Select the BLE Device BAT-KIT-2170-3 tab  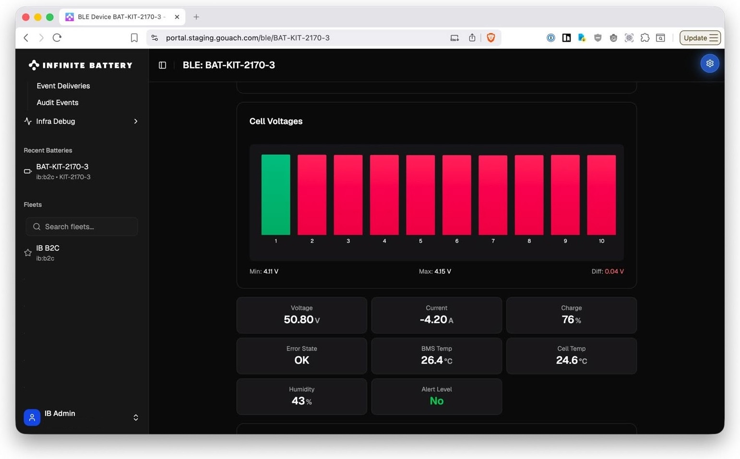coord(122,17)
